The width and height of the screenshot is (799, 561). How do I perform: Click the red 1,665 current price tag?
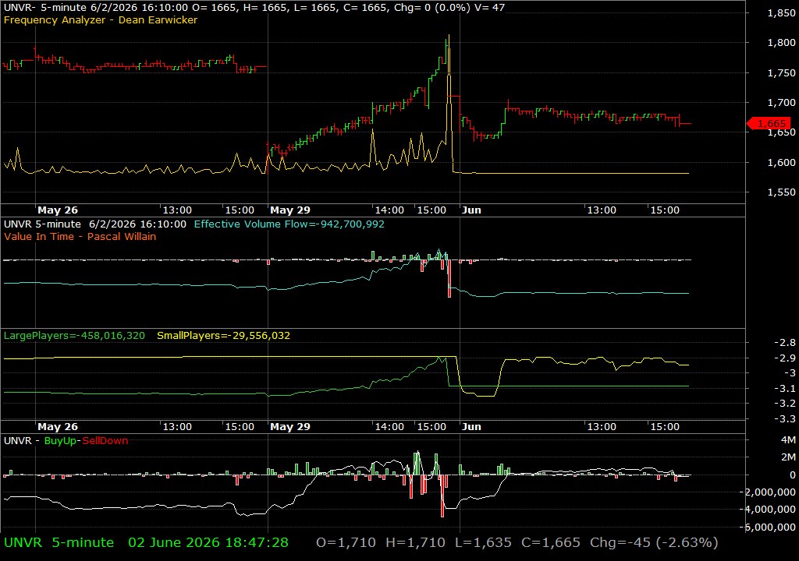click(x=769, y=123)
